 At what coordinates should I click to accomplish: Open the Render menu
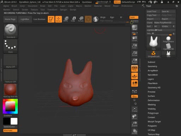(x=7, y=10)
